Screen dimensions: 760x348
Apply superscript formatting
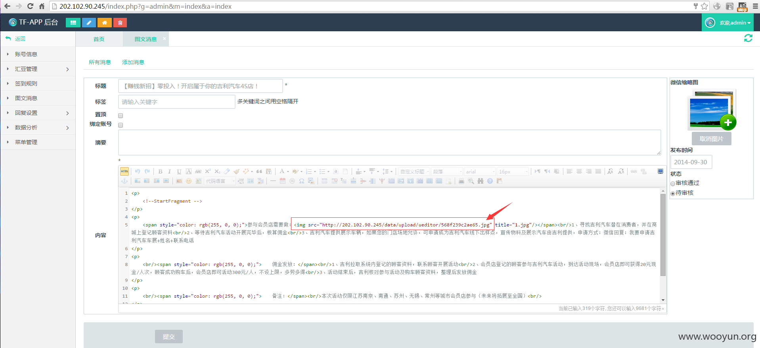point(208,171)
